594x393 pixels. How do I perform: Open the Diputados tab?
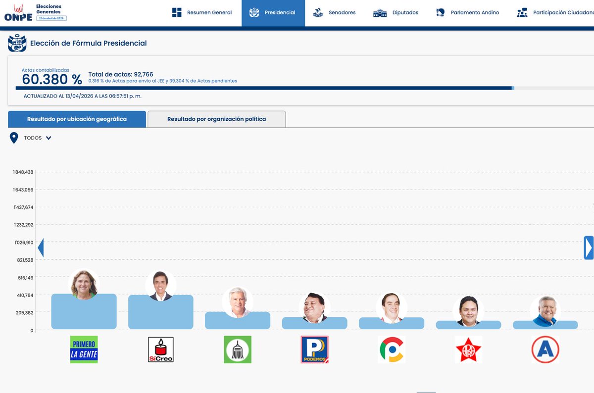pyautogui.click(x=396, y=13)
